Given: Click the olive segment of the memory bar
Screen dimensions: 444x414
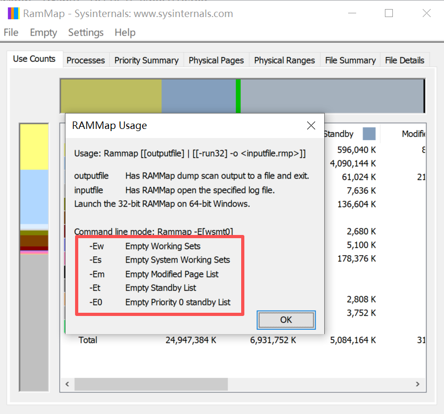Looking at the screenshot, I should (111, 96).
